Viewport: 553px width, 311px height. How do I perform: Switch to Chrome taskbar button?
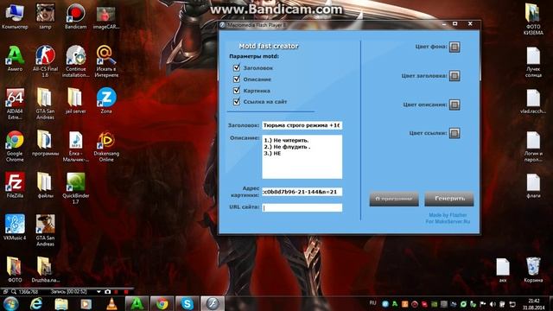pyautogui.click(x=162, y=303)
